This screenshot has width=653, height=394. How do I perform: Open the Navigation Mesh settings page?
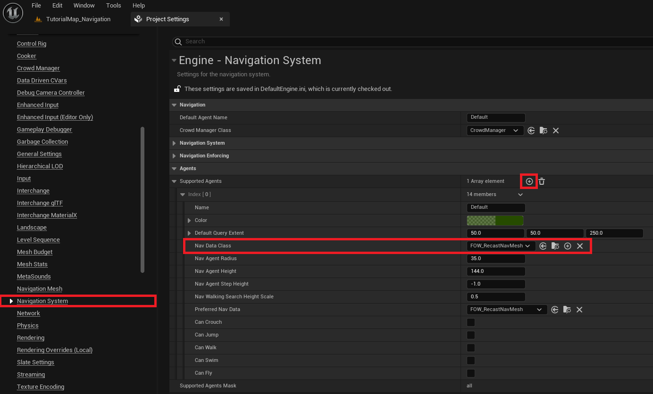coord(40,289)
